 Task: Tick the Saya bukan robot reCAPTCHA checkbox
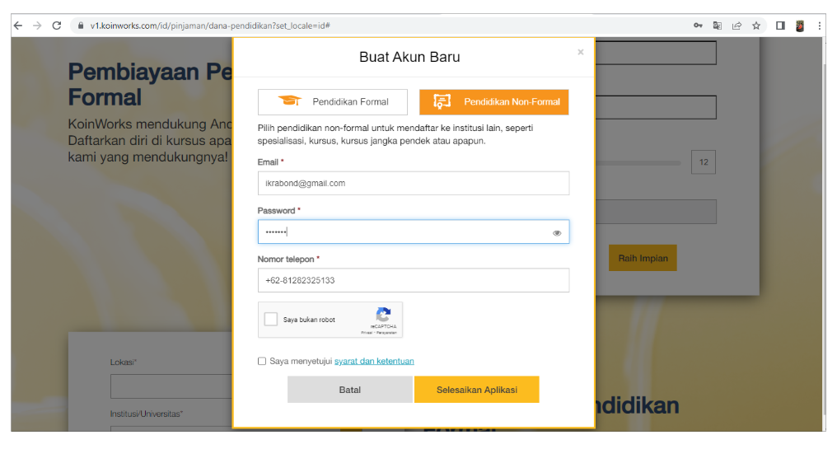[x=271, y=320]
